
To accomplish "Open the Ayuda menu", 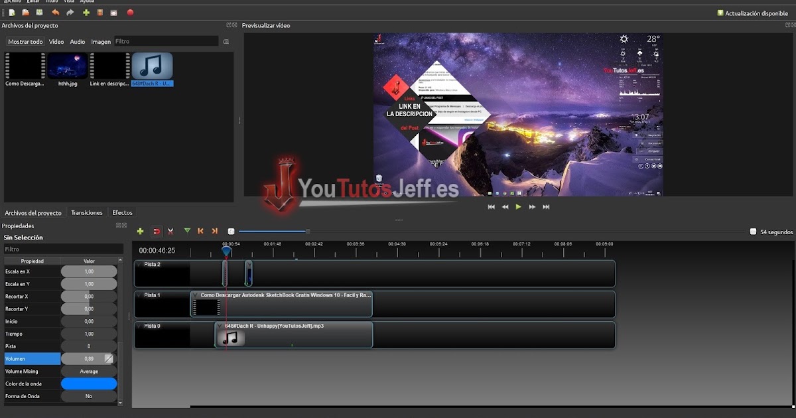I will point(87,2).
